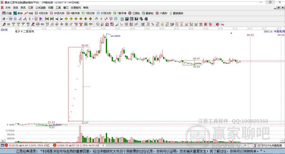Toggle the pressed blue knot button after 日
The height and width of the screenshot is (154, 285).
coord(11,19)
